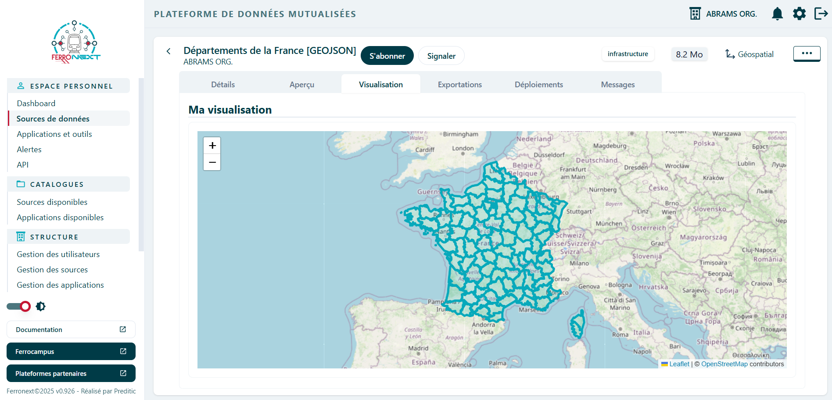The height and width of the screenshot is (400, 832).
Task: Open the Documentation link
Action: click(71, 329)
